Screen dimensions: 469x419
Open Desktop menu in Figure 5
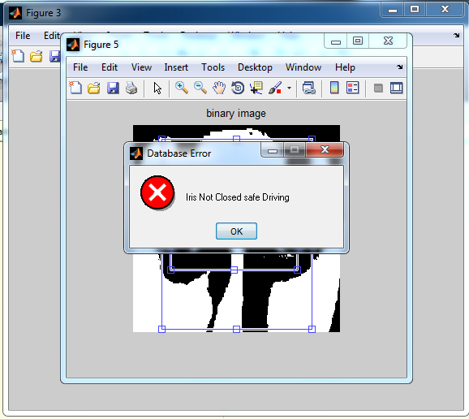(x=255, y=67)
